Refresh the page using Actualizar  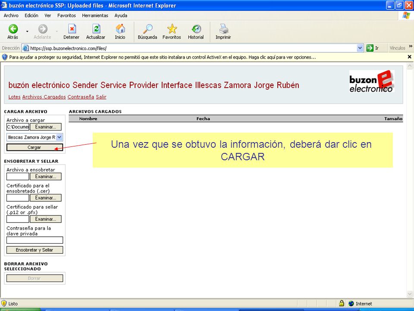(x=96, y=32)
